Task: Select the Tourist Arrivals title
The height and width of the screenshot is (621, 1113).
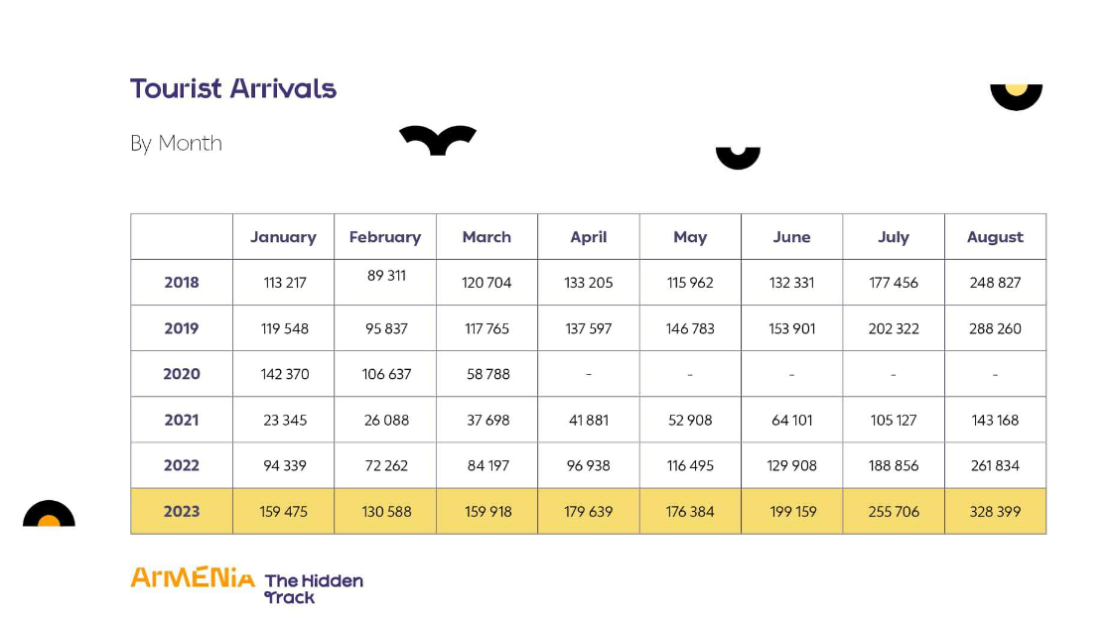Action: pyautogui.click(x=232, y=88)
